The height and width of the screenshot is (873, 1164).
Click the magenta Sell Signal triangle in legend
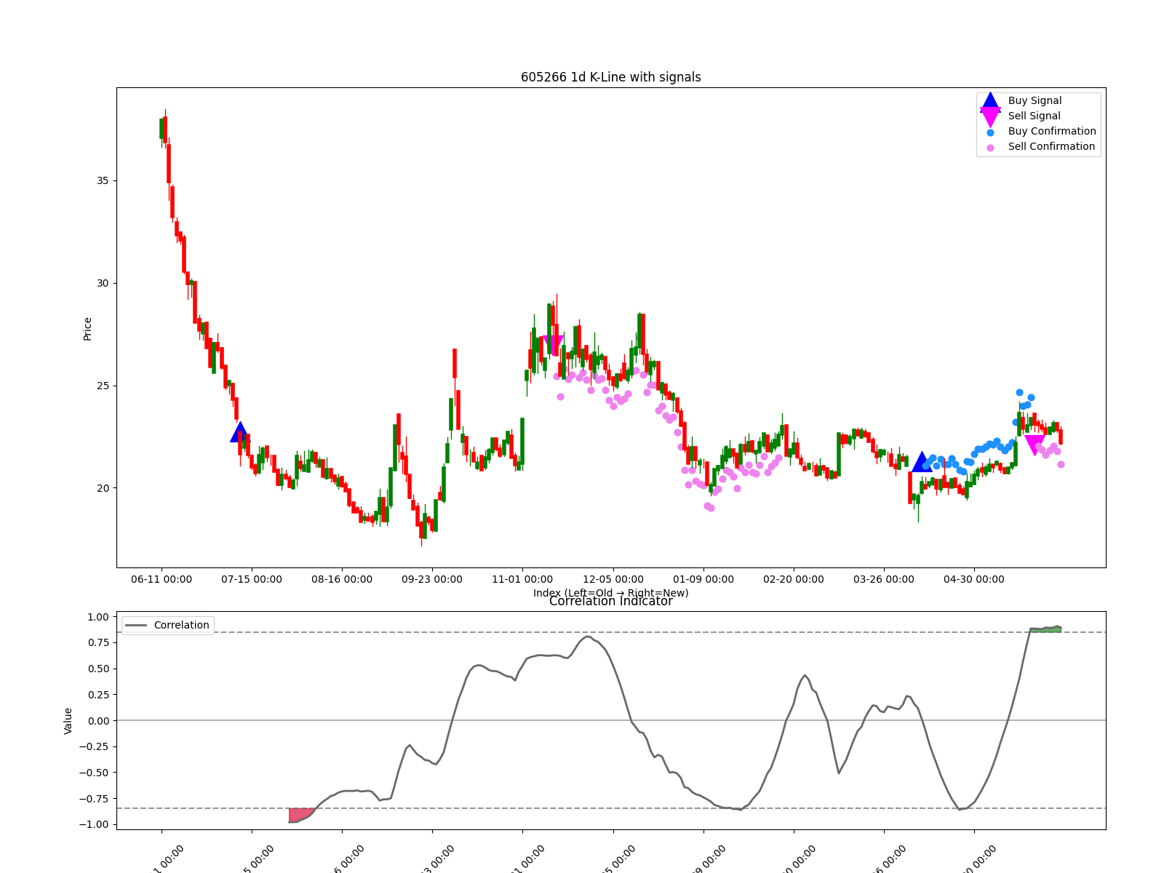(990, 116)
